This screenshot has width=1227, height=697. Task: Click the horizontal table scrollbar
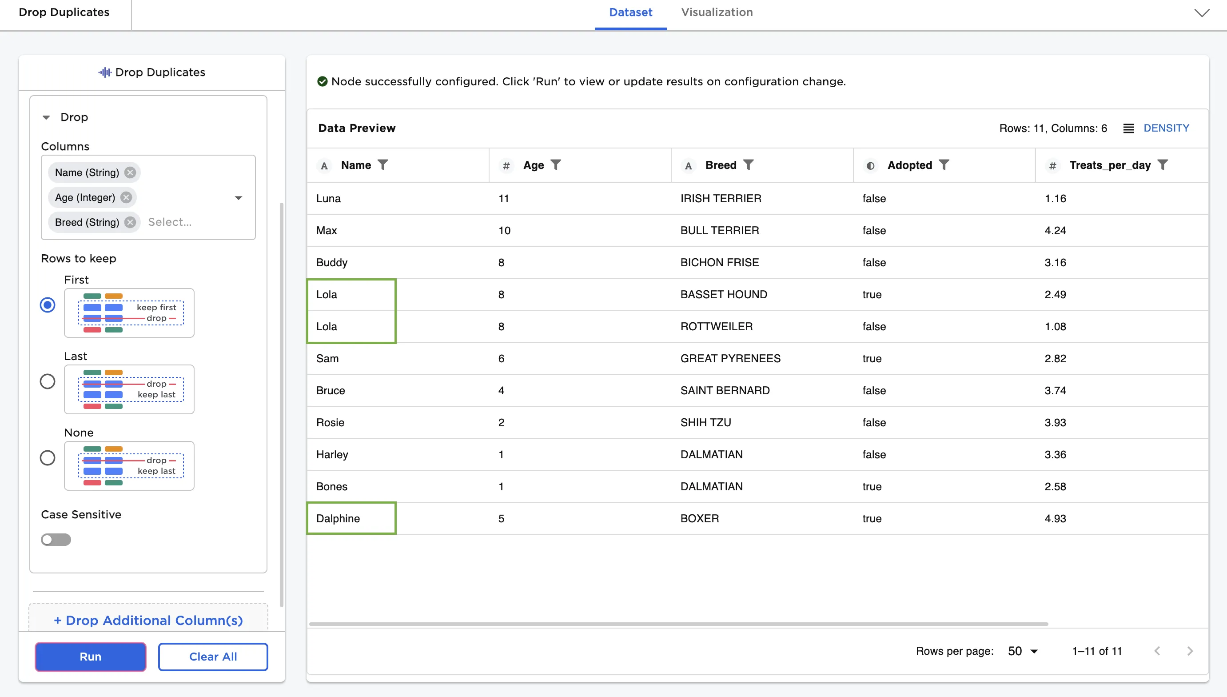click(x=678, y=624)
